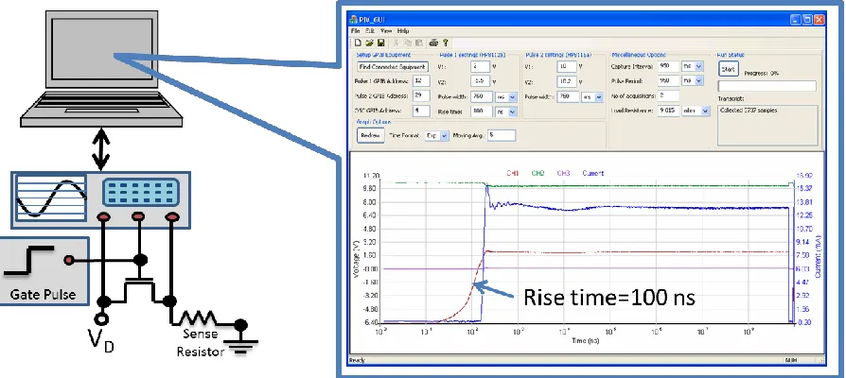Click Pulse 2 pulse width value field

pos(568,97)
